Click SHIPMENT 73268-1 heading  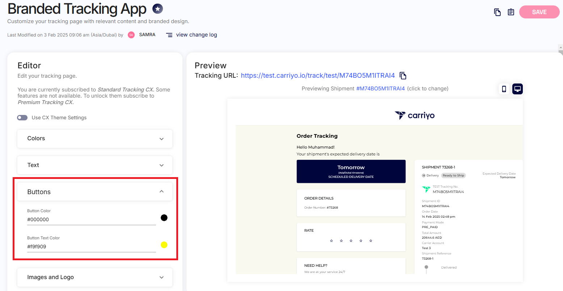pos(438,167)
